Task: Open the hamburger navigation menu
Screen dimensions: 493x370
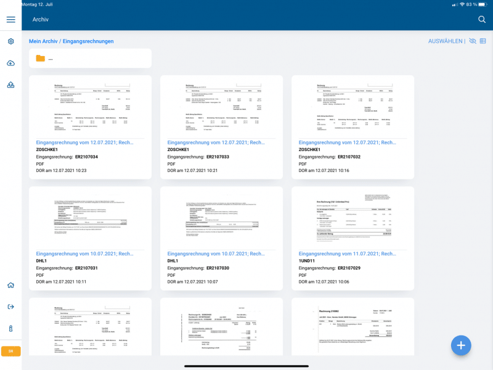Action: click(10, 20)
